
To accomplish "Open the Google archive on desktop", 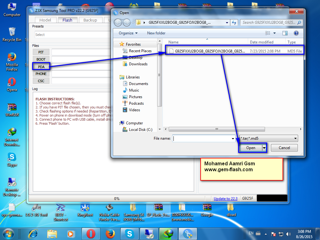I will [207, 210].
